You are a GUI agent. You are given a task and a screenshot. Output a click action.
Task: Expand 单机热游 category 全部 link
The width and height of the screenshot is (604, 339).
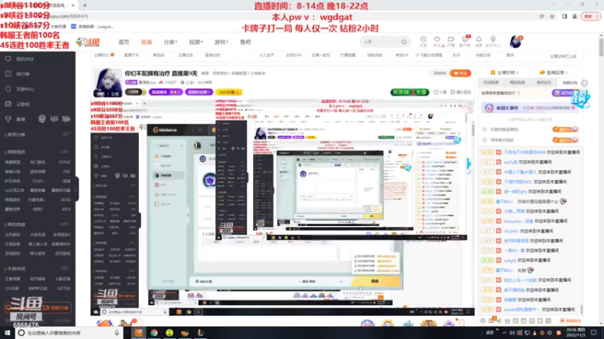click(x=66, y=224)
